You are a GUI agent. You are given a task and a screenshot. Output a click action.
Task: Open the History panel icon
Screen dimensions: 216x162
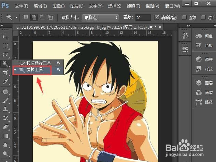tap(185, 36)
